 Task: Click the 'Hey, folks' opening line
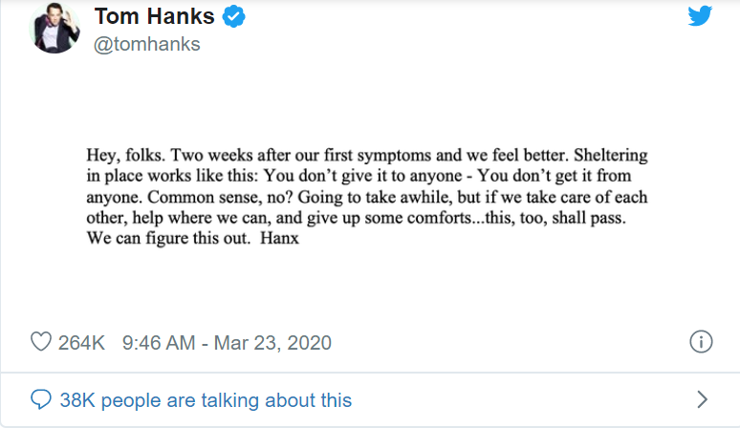click(x=120, y=154)
